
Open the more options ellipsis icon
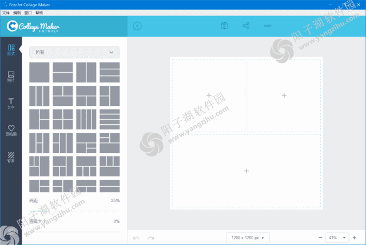tap(268, 26)
